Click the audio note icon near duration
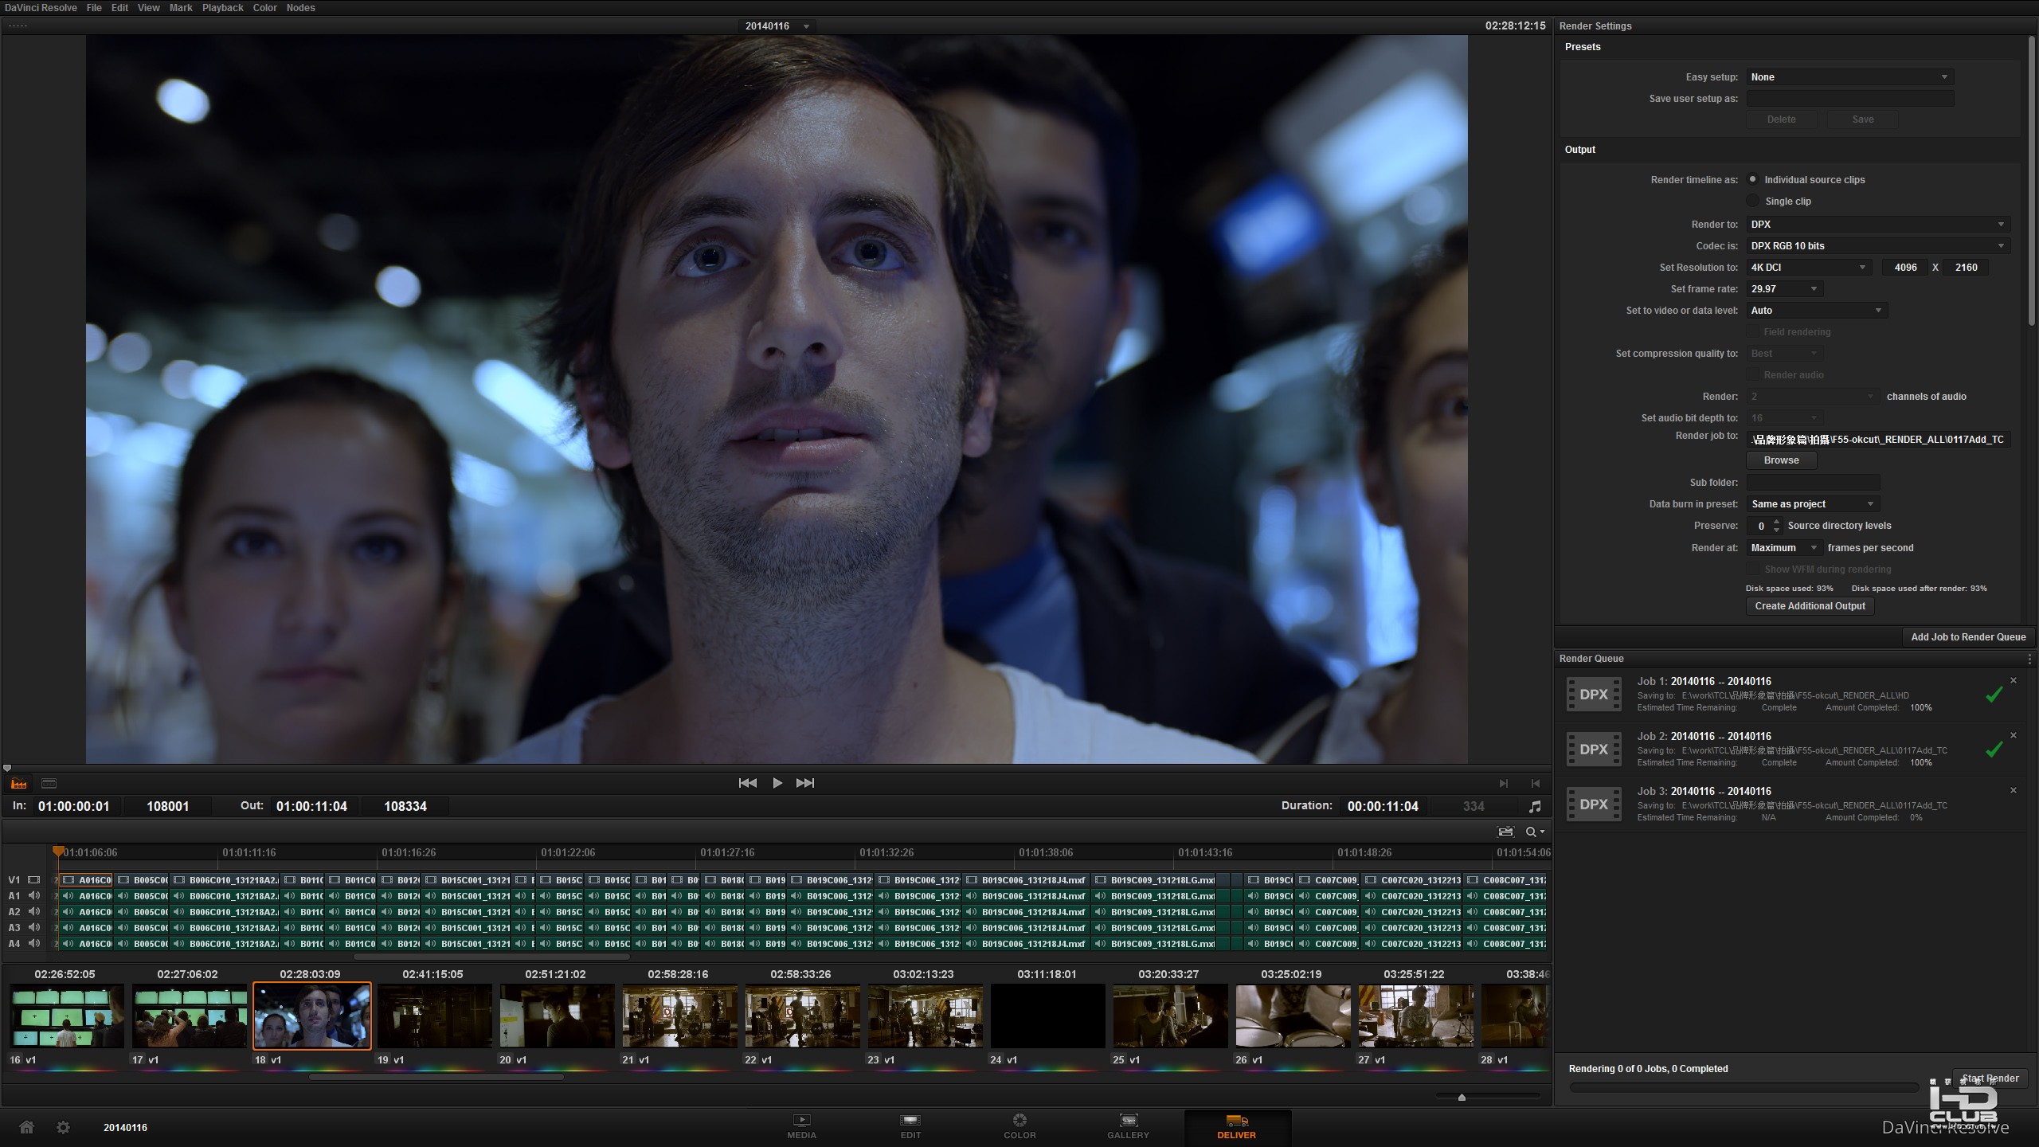2039x1147 pixels. (x=1535, y=806)
